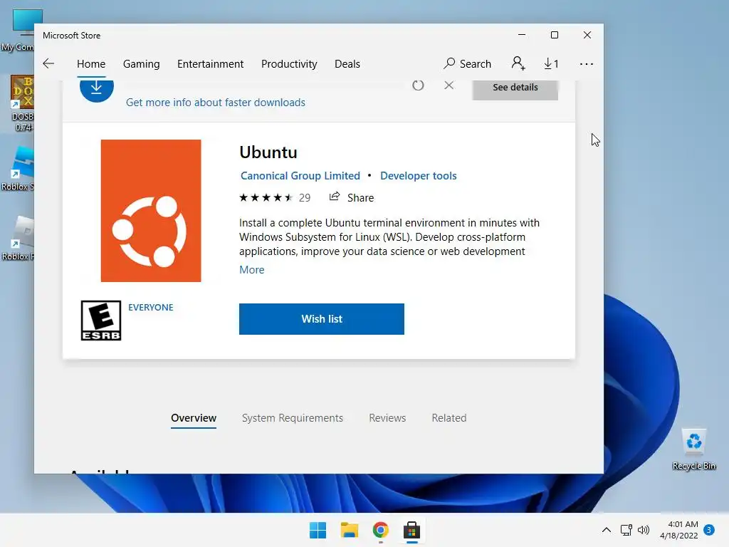Open the Deals tab
This screenshot has width=729, height=547.
pos(347,63)
